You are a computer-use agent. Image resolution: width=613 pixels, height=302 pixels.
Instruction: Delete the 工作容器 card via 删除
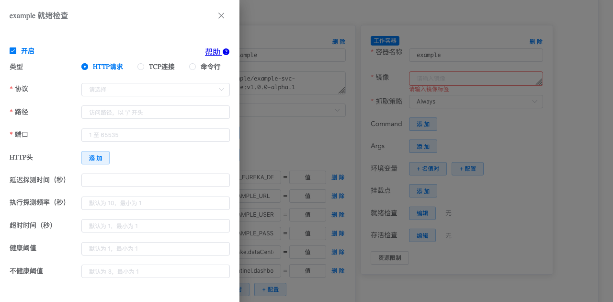[536, 42]
